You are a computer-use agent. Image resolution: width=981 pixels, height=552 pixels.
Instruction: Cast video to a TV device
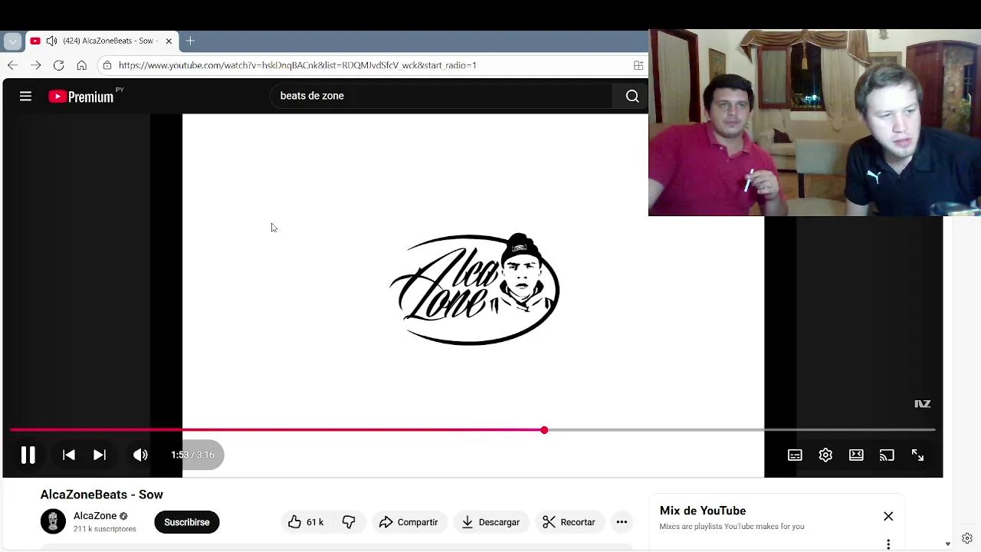(x=887, y=455)
